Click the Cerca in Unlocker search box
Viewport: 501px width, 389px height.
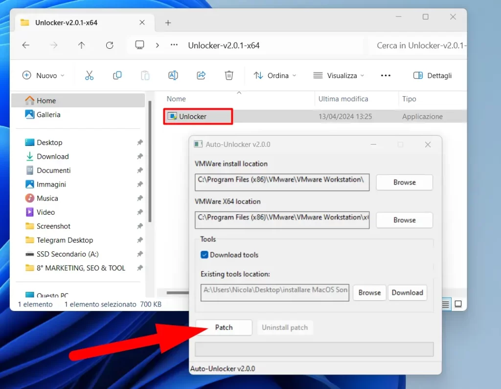pos(418,45)
